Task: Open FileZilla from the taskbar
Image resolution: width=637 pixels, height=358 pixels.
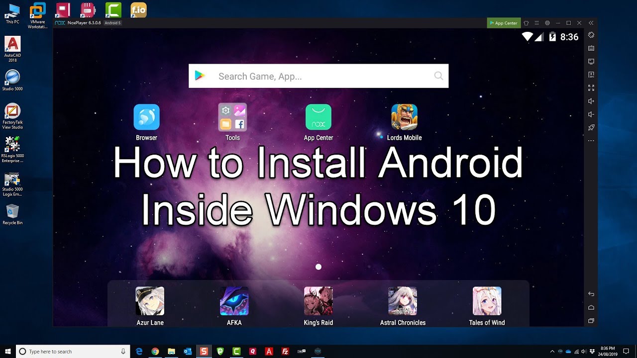Action: 285,351
